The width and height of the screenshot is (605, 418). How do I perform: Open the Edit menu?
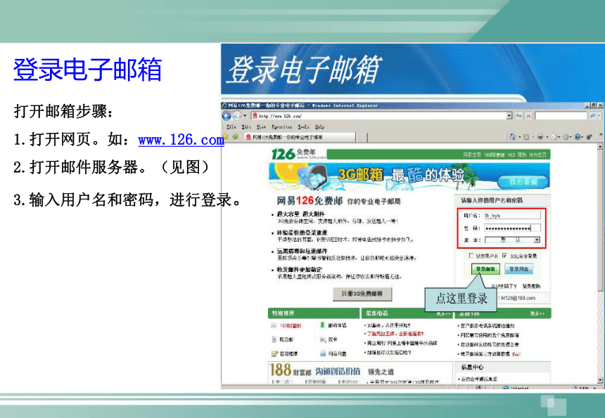246,126
